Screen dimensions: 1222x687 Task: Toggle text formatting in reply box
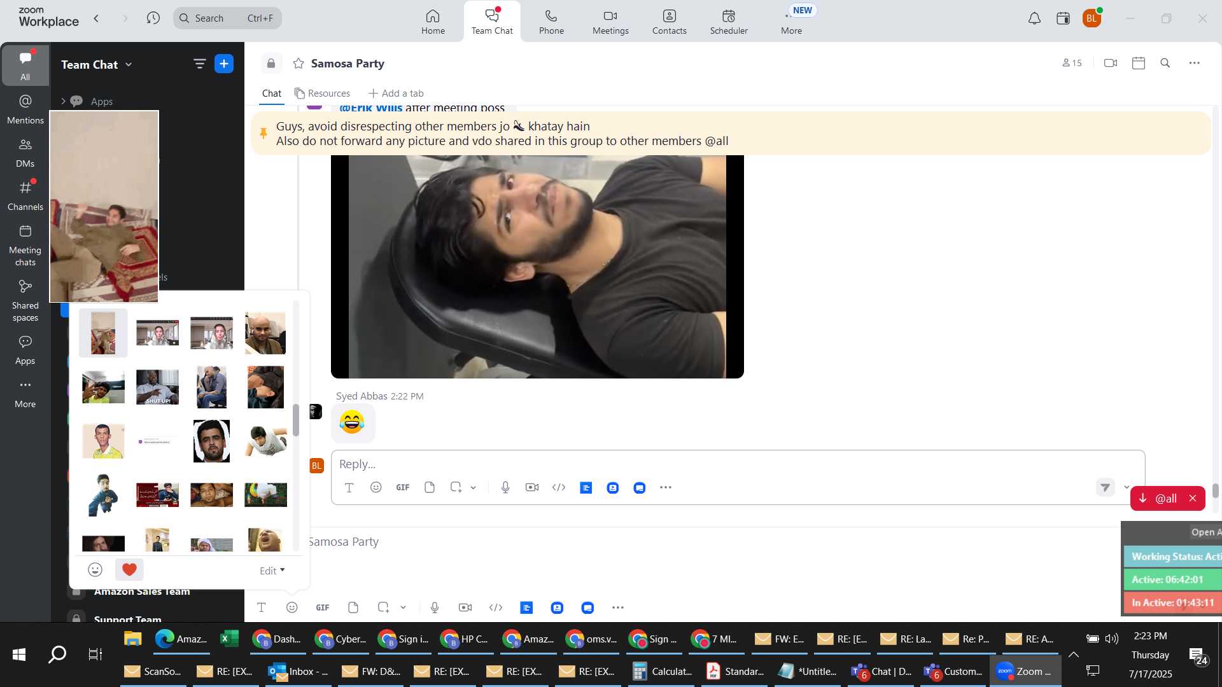349,487
